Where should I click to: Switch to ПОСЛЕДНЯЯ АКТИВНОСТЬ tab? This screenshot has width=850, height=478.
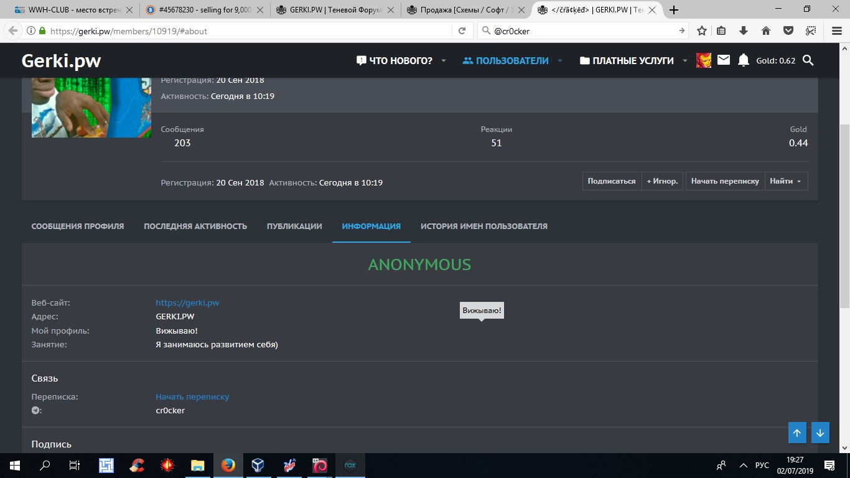pos(195,226)
